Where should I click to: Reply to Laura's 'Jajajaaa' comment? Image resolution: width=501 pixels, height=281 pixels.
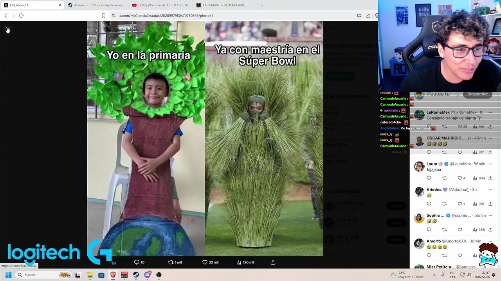pos(429,178)
